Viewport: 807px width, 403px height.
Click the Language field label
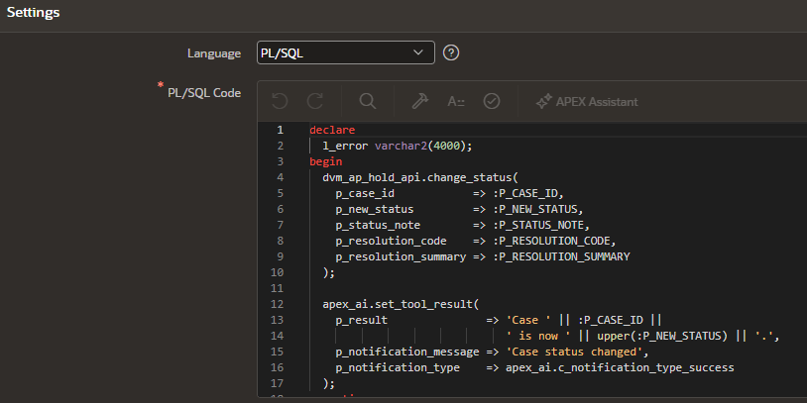pyautogui.click(x=214, y=53)
